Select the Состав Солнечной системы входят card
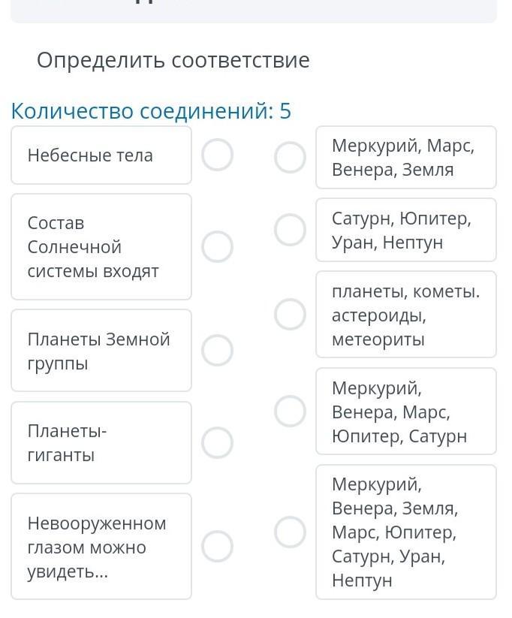This screenshot has height=618, width=512. tap(101, 247)
